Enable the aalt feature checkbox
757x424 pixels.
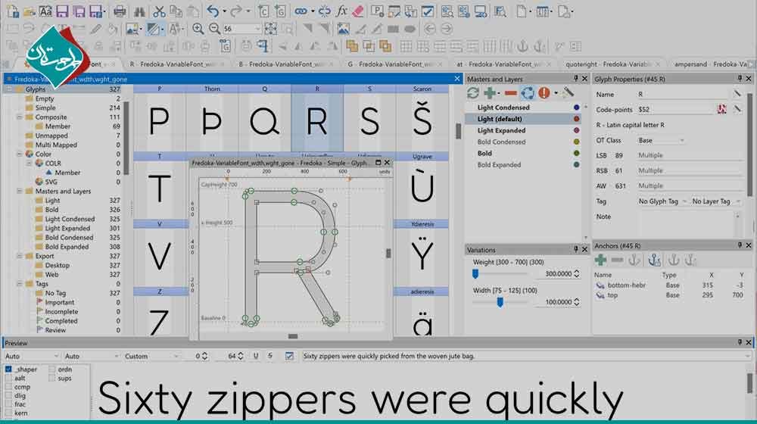(8, 378)
